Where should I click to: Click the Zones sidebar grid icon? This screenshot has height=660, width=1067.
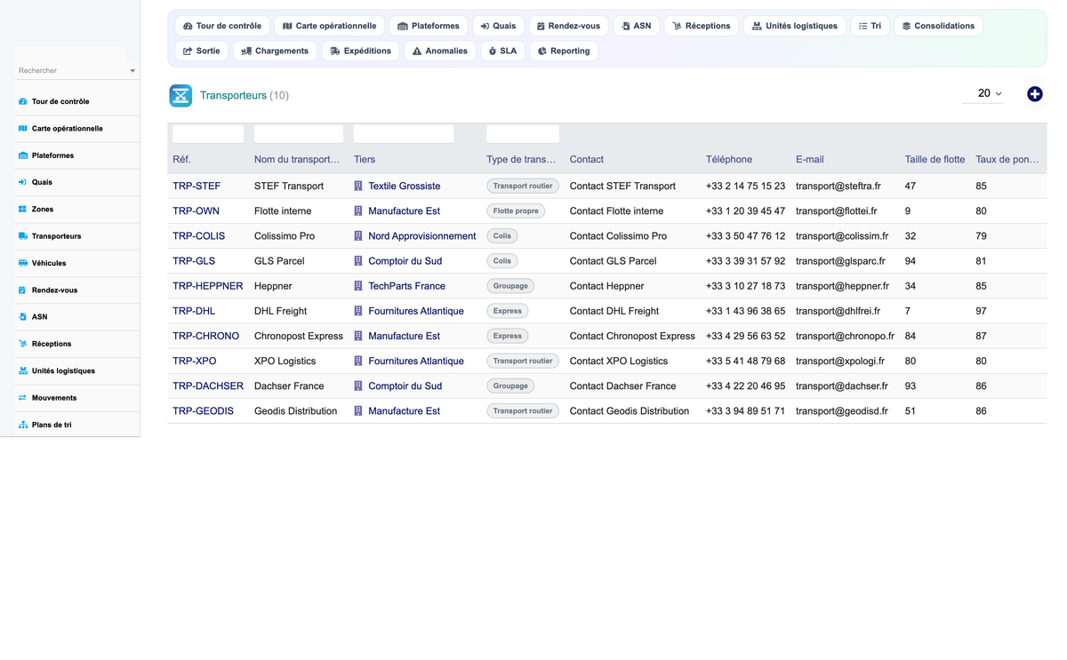pyautogui.click(x=23, y=210)
